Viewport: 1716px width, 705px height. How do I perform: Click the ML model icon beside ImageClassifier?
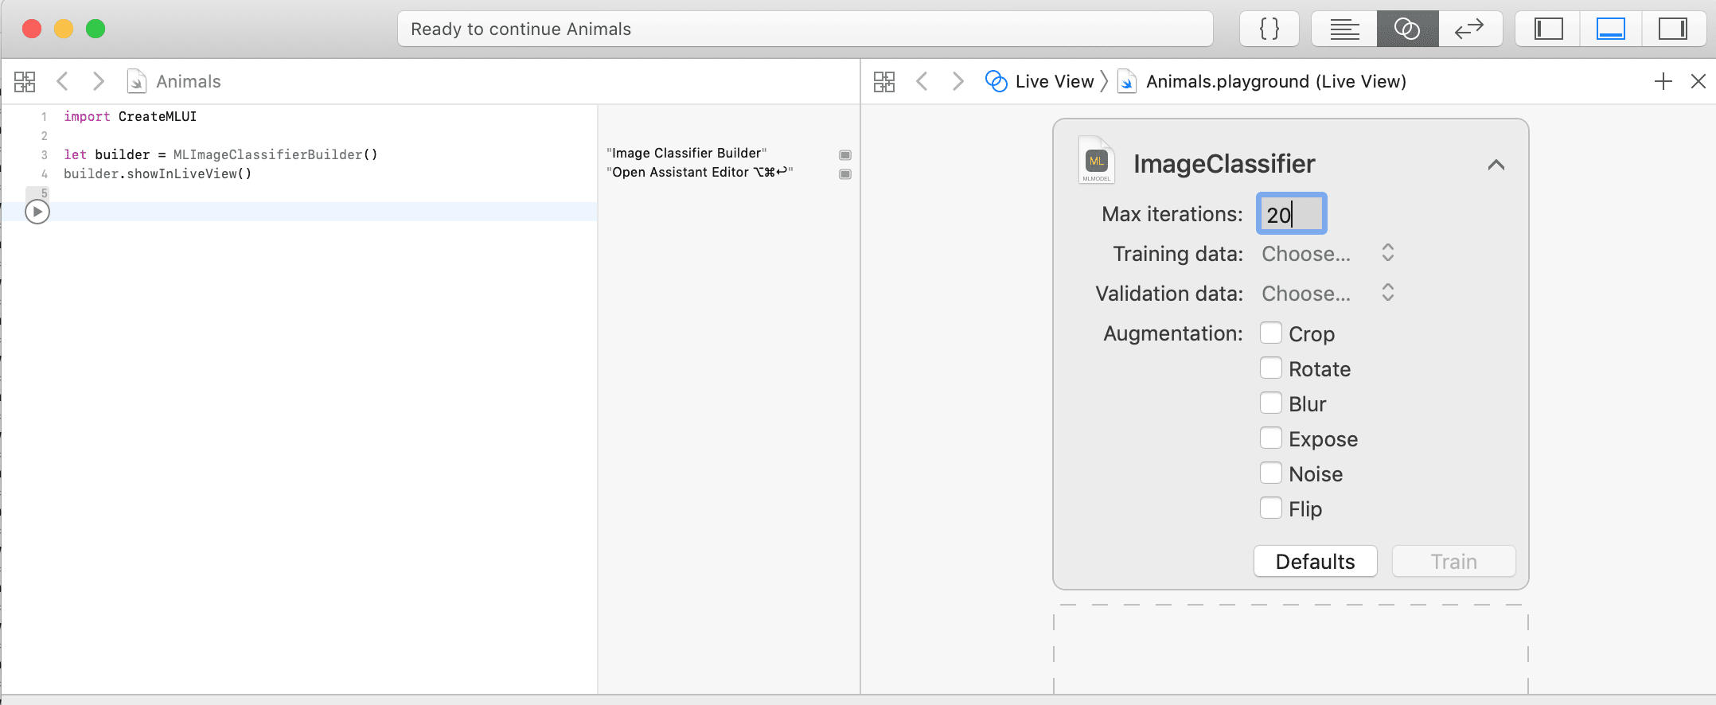[1097, 160]
